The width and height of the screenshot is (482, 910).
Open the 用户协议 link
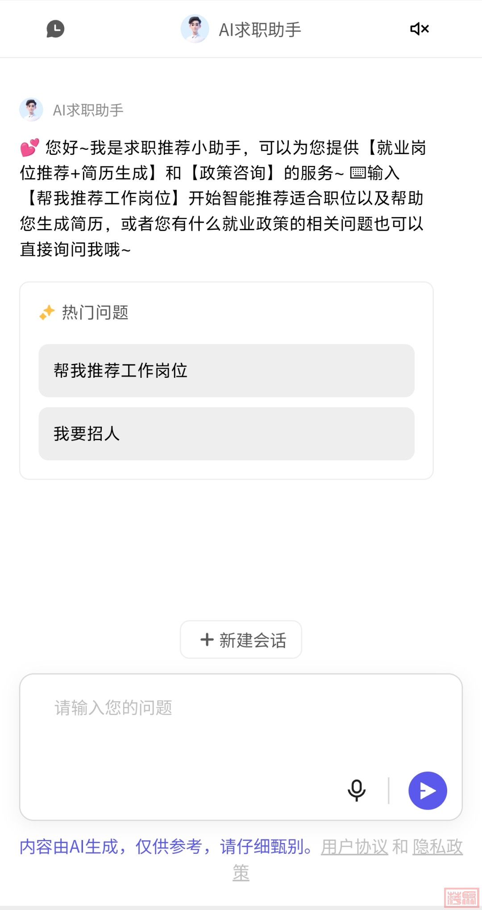(354, 847)
